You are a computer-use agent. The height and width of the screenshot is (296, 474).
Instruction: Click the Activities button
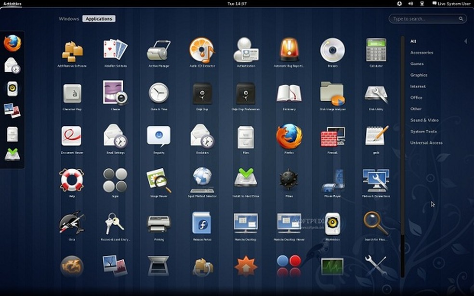coord(12,3)
